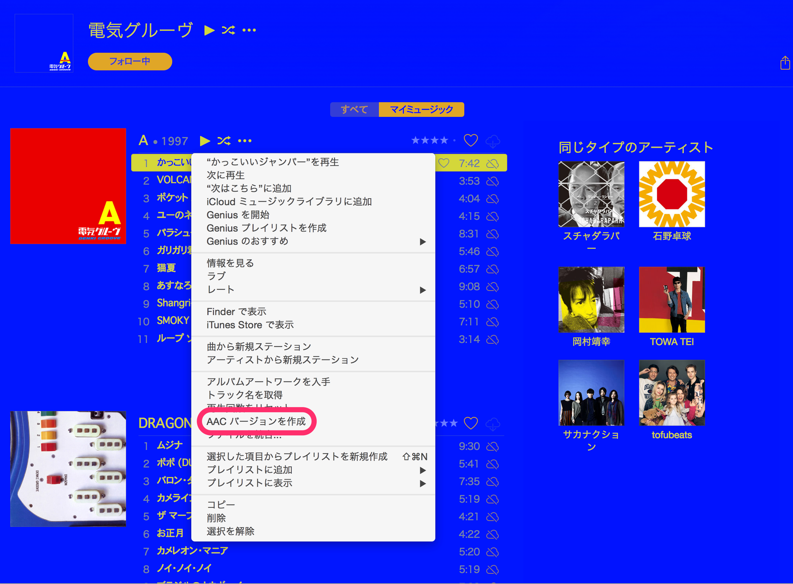Choose コピー in the context menu
793x584 pixels.
[313, 505]
